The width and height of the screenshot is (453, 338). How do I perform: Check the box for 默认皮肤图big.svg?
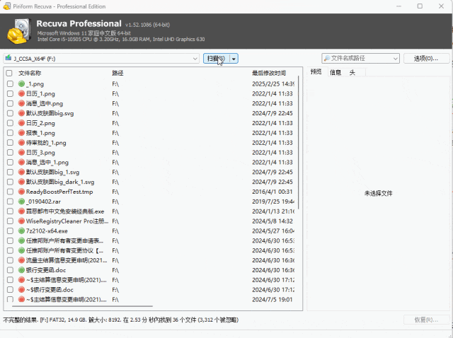[x=10, y=113]
